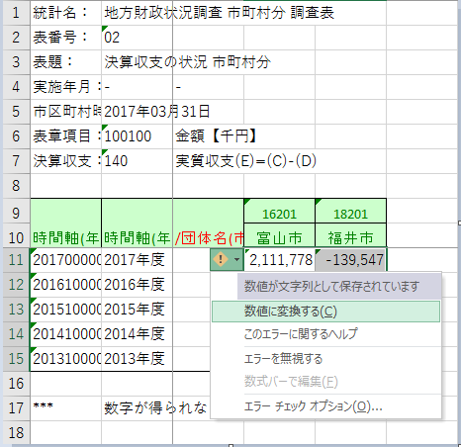Click row header 18
Image resolution: width=461 pixels, height=447 pixels.
[x=16, y=433]
